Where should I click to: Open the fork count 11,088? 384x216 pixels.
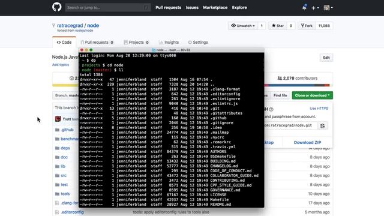(324, 26)
